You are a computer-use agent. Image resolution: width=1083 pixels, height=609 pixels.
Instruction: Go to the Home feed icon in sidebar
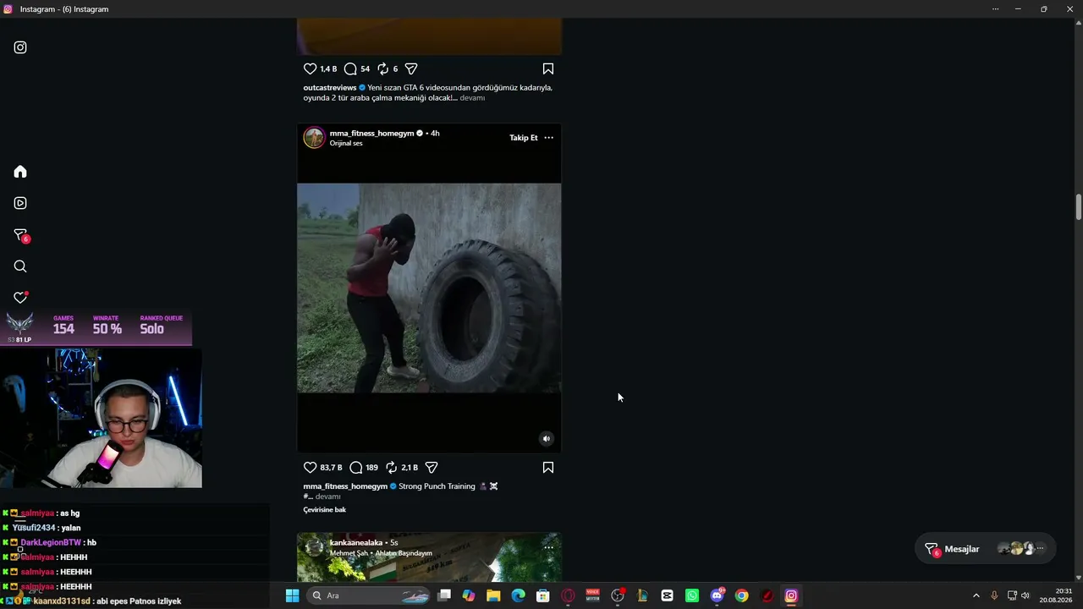coord(20,172)
